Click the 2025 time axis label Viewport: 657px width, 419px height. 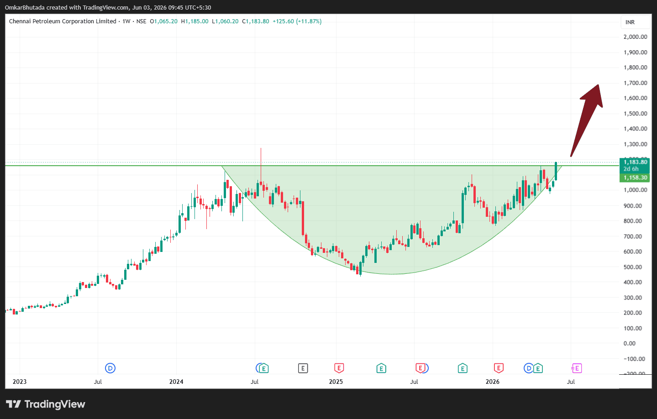pos(336,382)
